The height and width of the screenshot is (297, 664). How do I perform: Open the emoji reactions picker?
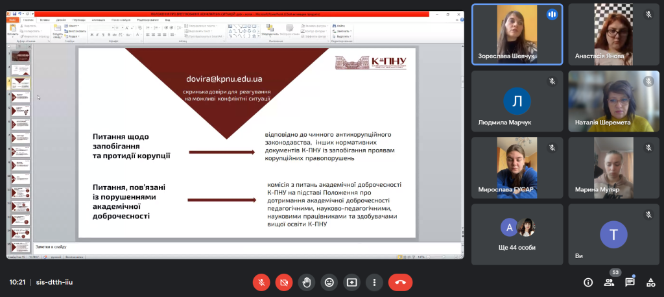(329, 282)
